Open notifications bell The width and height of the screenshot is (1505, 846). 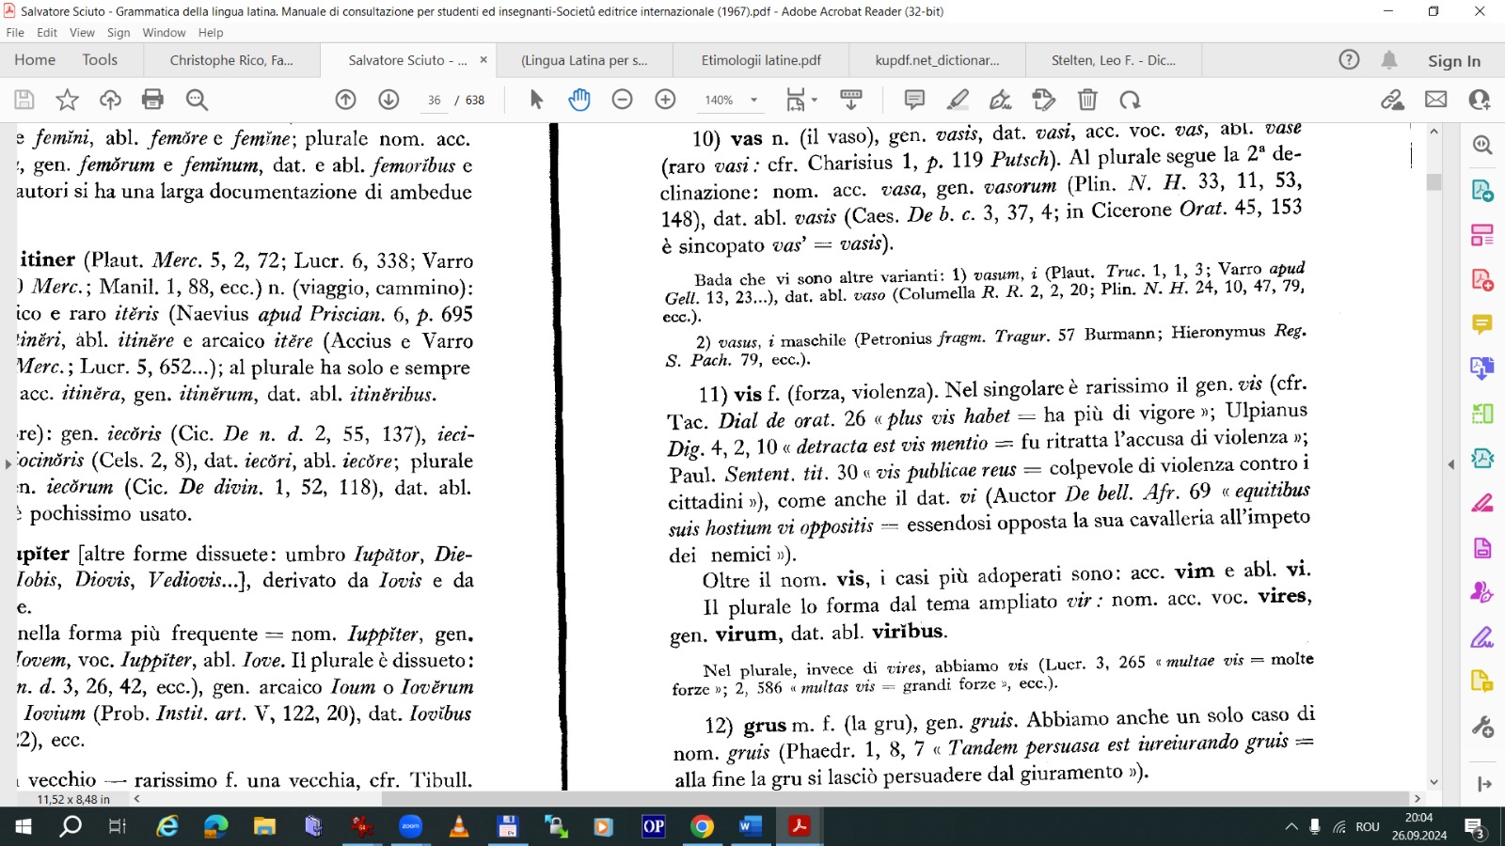click(x=1389, y=60)
